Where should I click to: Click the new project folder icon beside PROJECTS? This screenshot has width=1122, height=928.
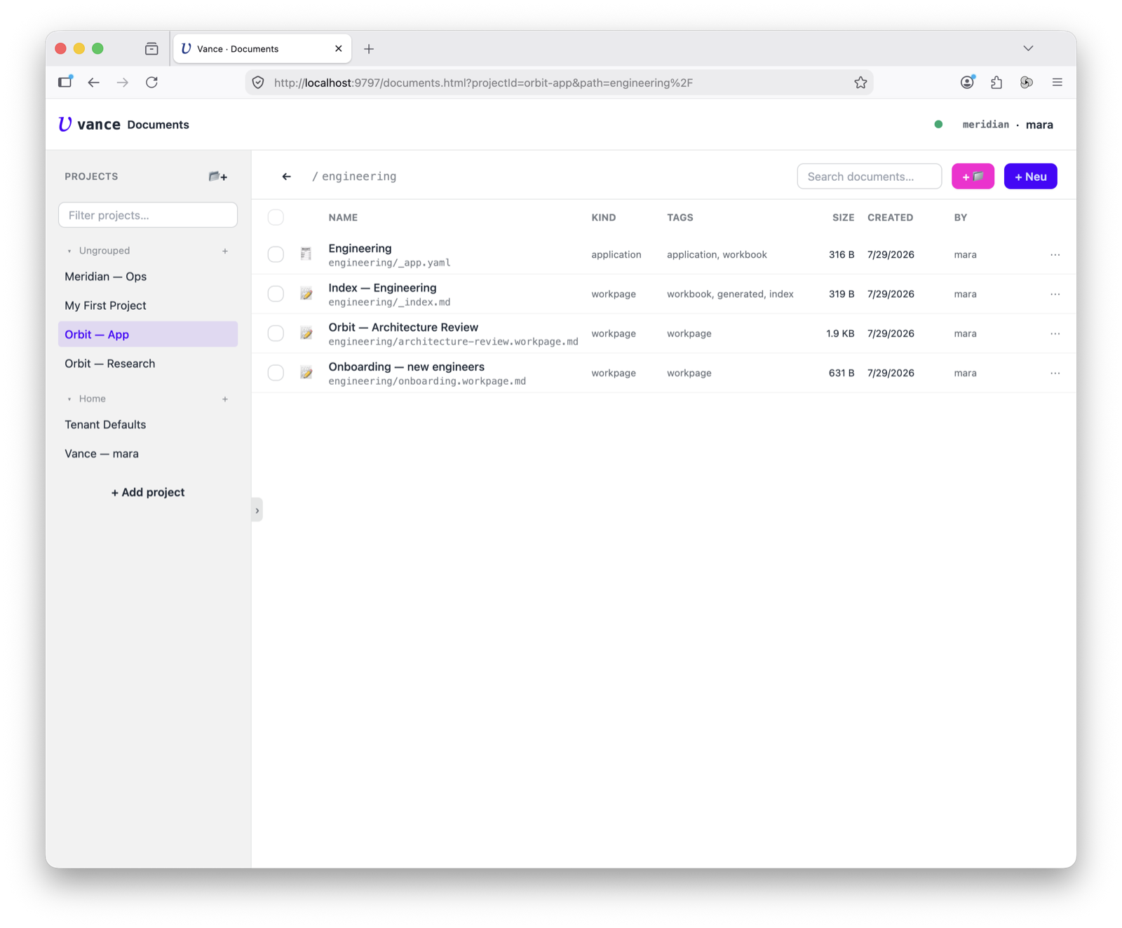coord(218,177)
